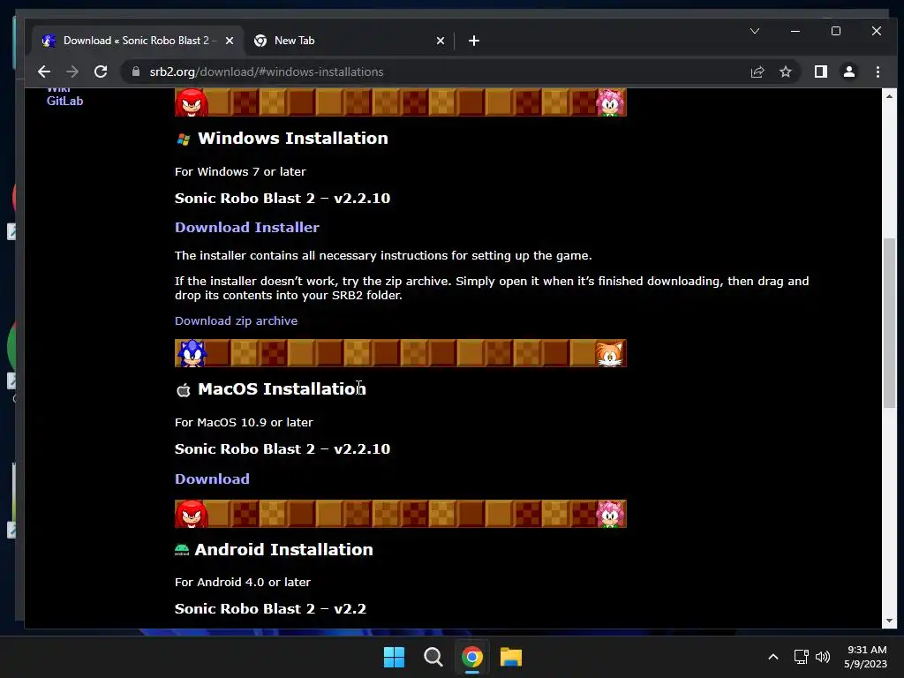
Task: Open a new tab with the plus button
Action: [474, 41]
